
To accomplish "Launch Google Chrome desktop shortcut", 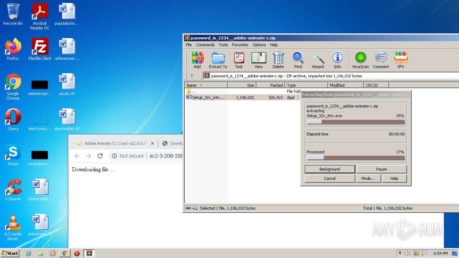I will pyautogui.click(x=13, y=87).
